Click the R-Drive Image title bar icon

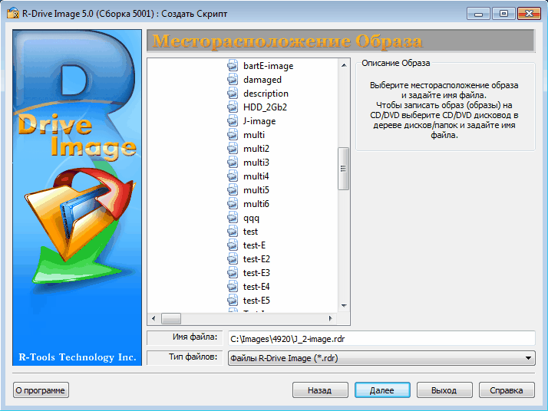(13, 13)
